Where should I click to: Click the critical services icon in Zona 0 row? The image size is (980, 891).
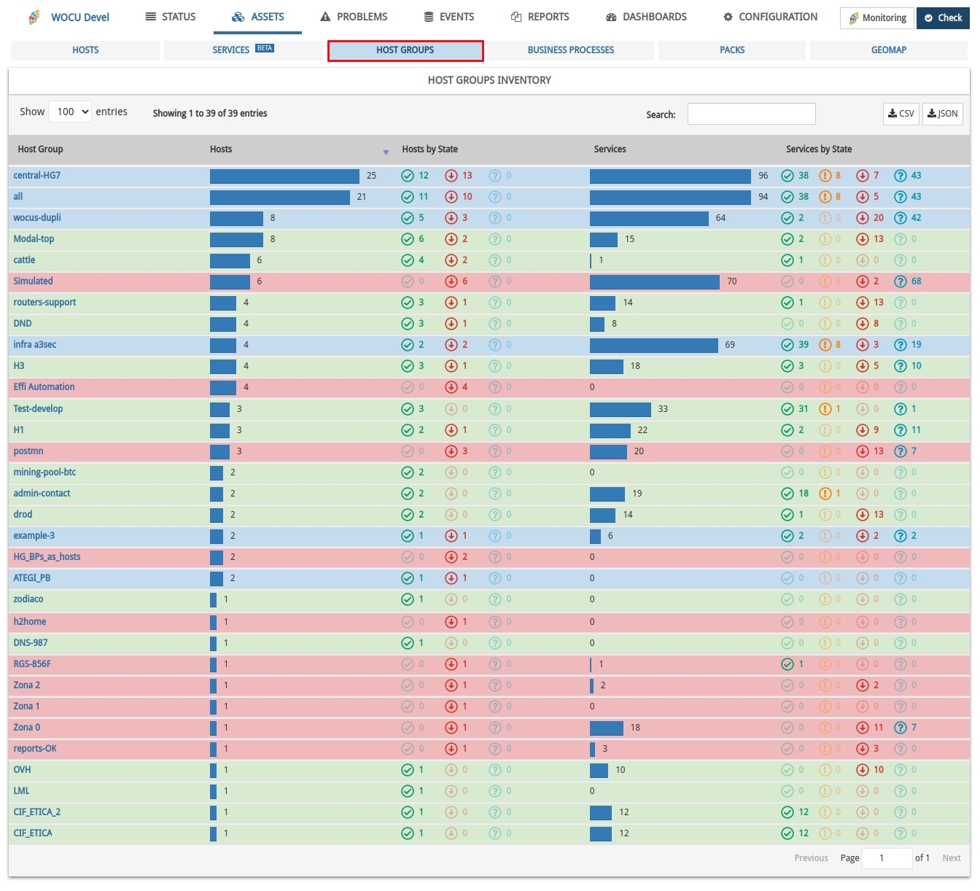pos(863,728)
